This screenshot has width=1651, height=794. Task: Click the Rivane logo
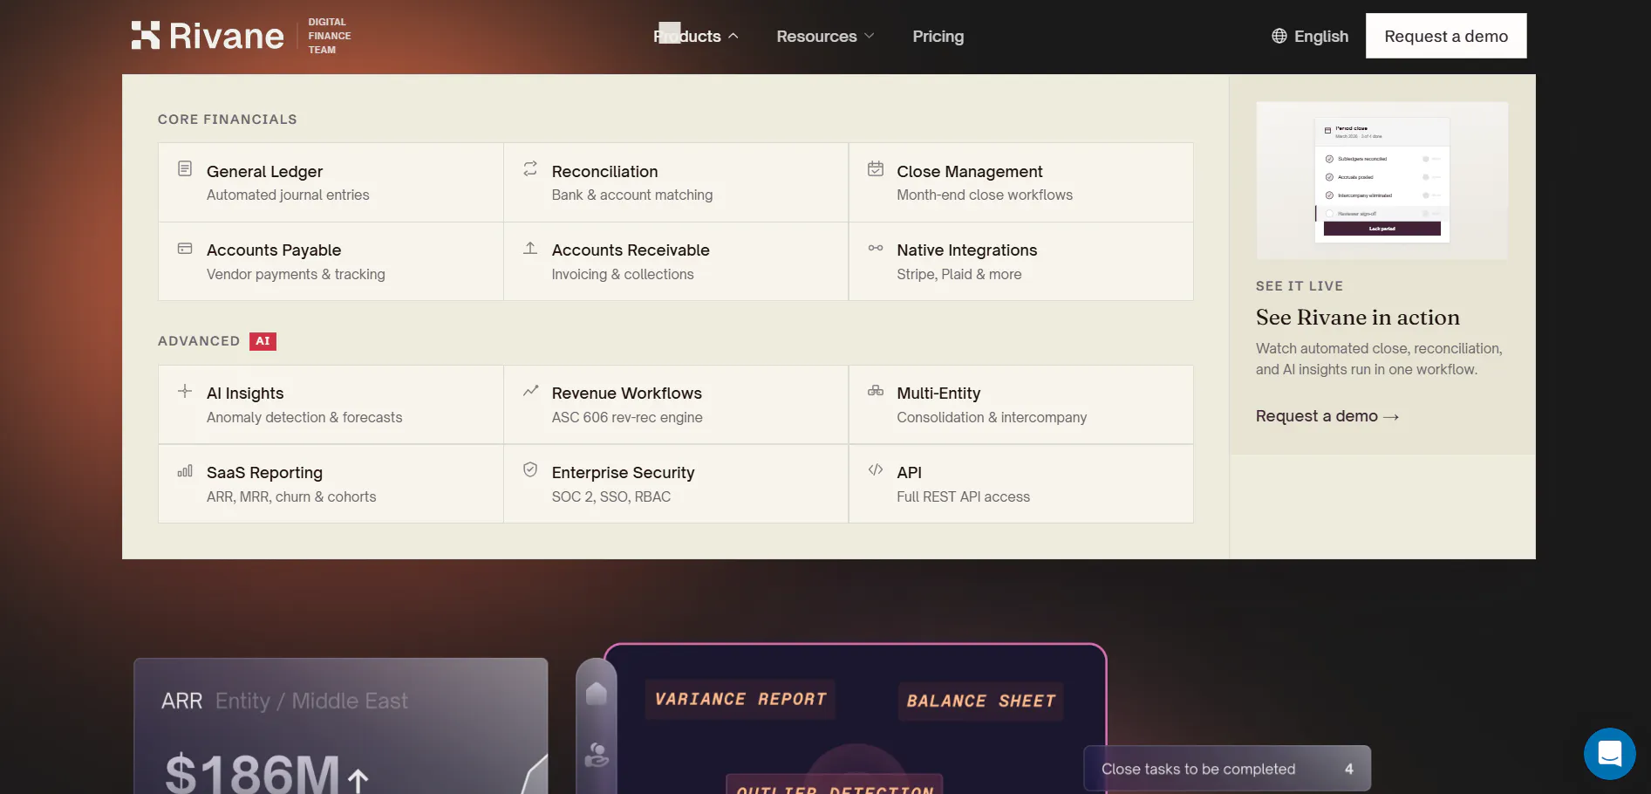click(x=208, y=36)
